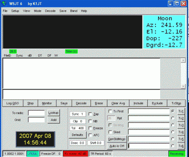Click the Sync threshold control

(78, 114)
